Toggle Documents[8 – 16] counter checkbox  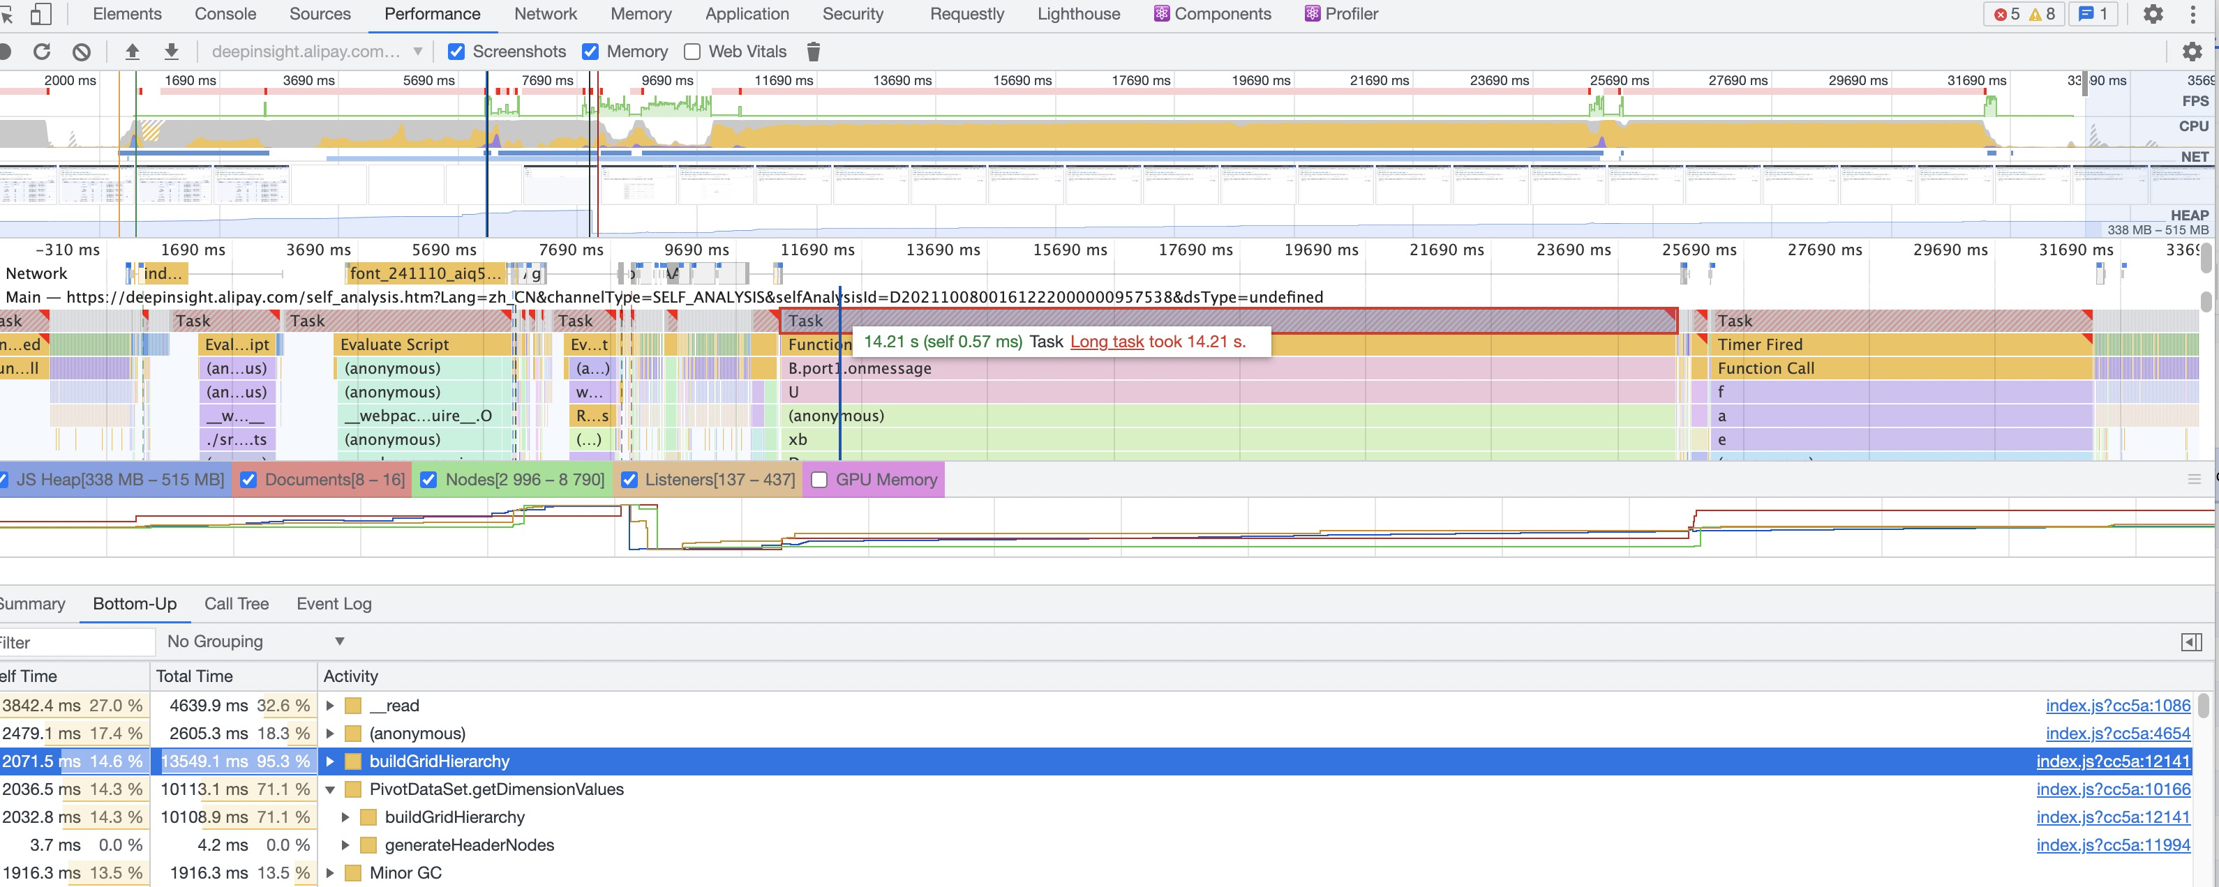[x=248, y=480]
